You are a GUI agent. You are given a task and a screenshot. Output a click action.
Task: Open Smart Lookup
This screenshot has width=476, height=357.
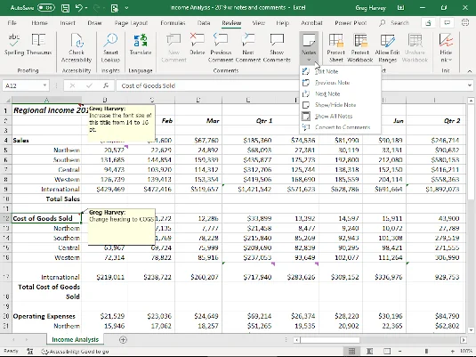tap(110, 48)
